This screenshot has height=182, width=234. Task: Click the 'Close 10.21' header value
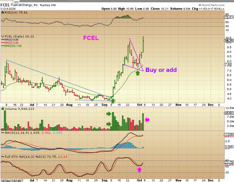[160, 9]
